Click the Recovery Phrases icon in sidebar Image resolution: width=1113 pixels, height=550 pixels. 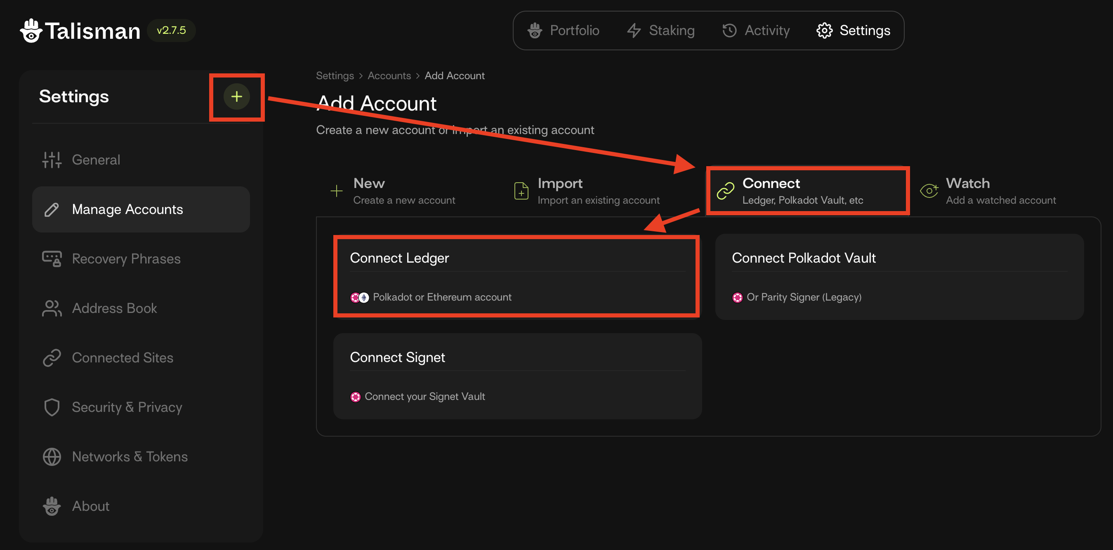pyautogui.click(x=52, y=259)
